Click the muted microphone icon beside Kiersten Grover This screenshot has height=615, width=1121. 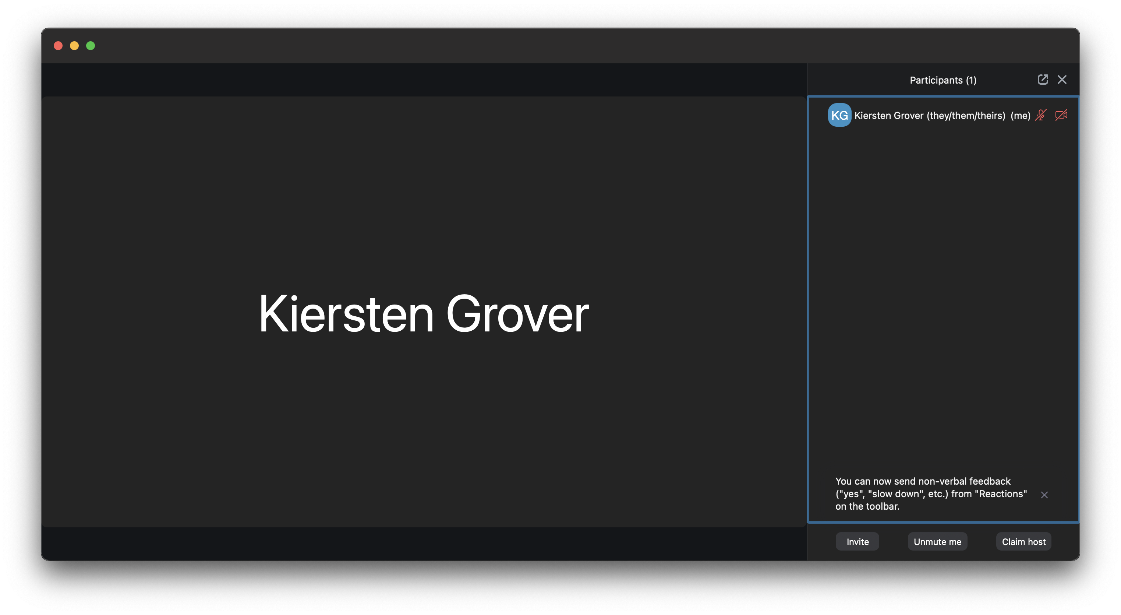1040,115
